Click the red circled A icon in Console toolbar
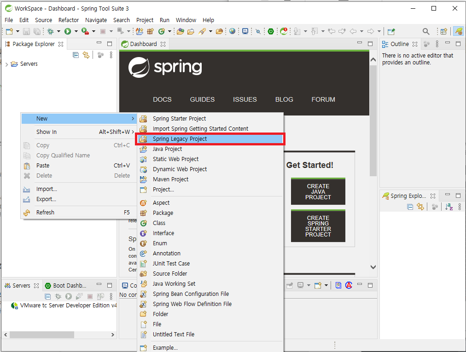 coord(349,285)
